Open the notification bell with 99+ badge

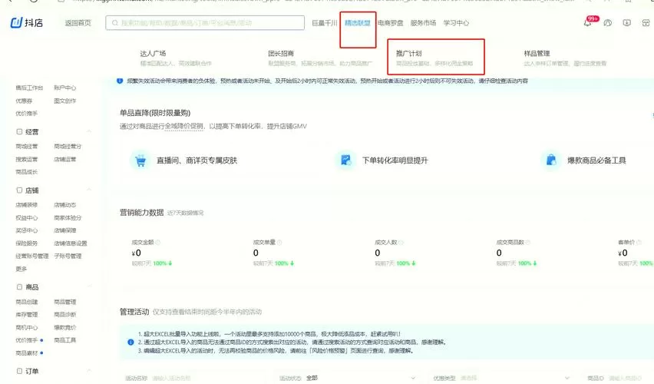pos(588,23)
